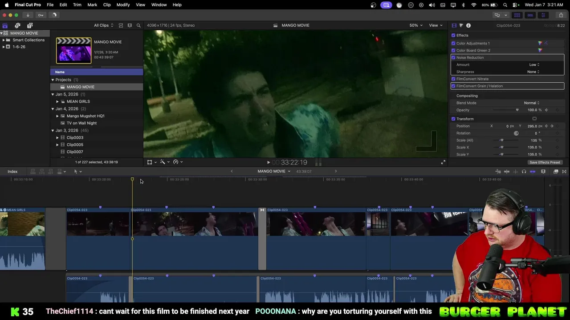This screenshot has height=320, width=570.
Task: Disable FilmConvert Grain / Halation effect
Action: pyautogui.click(x=453, y=86)
